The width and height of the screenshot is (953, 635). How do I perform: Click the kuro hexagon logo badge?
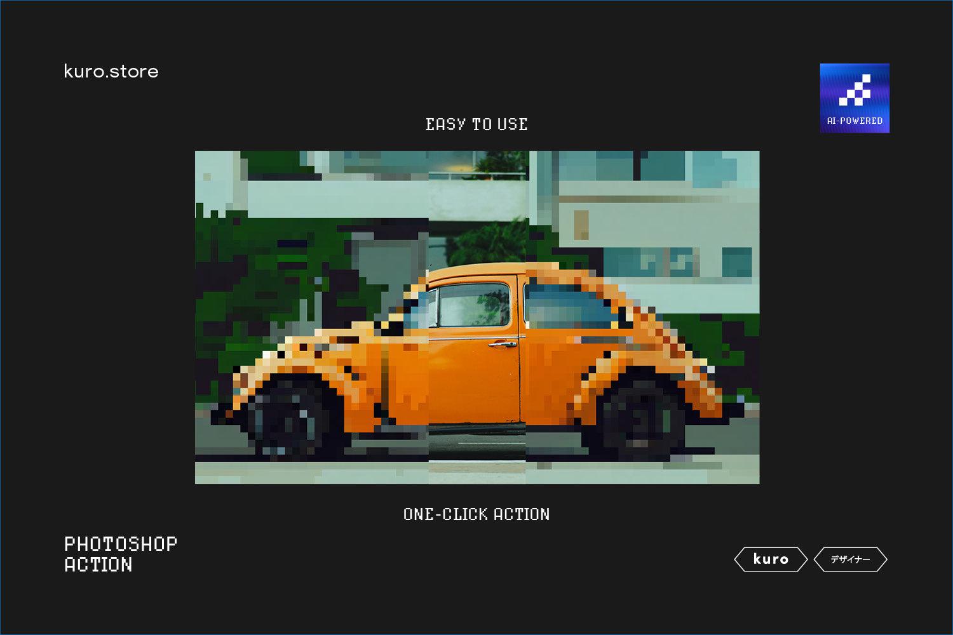tap(770, 559)
